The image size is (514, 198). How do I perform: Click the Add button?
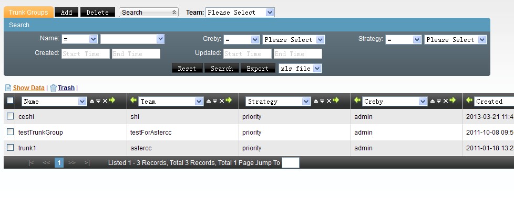click(x=67, y=12)
